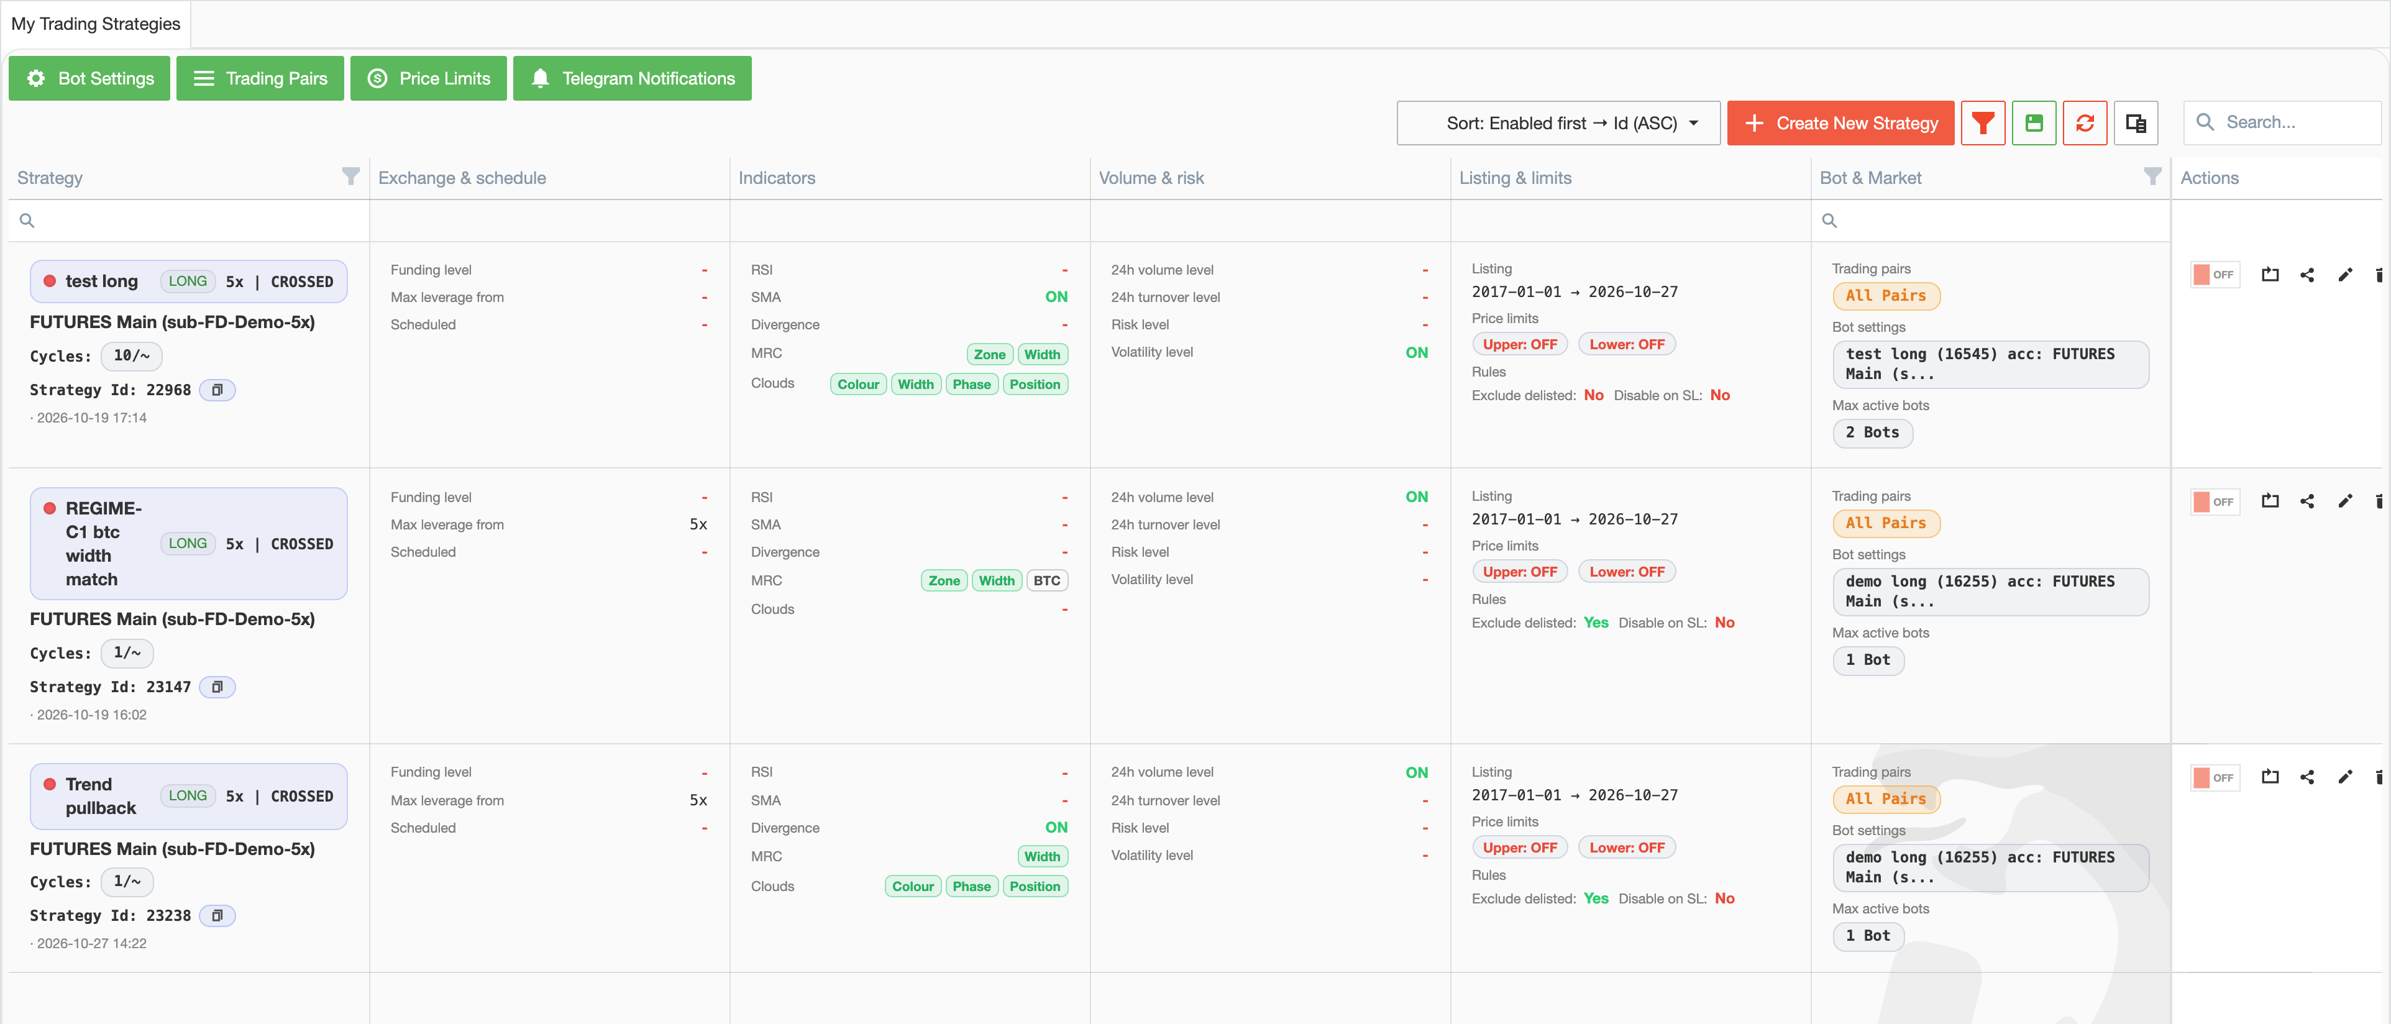Copy Strategy Id 23238
Image resolution: width=2391 pixels, height=1024 pixels.
[x=217, y=915]
